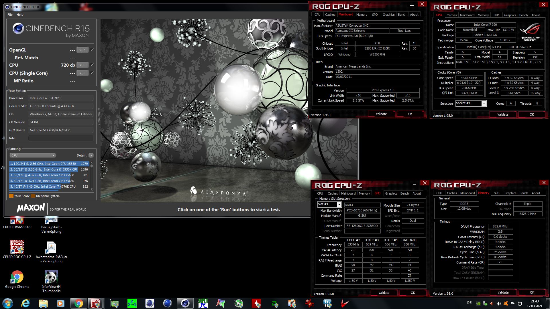The width and height of the screenshot is (550, 309).
Task: Click the GFX Board GeForce GTX 480 field
Action: [61, 130]
